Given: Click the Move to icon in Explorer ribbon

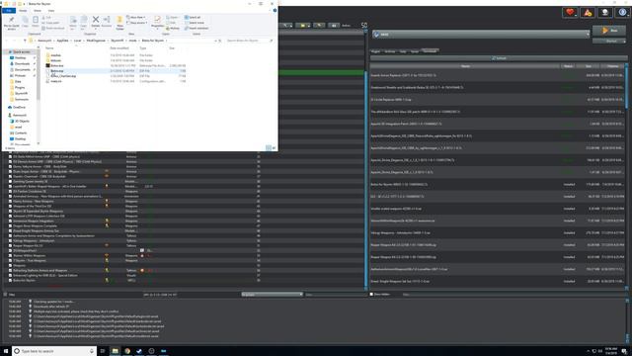Looking at the screenshot, I should 73,23.
